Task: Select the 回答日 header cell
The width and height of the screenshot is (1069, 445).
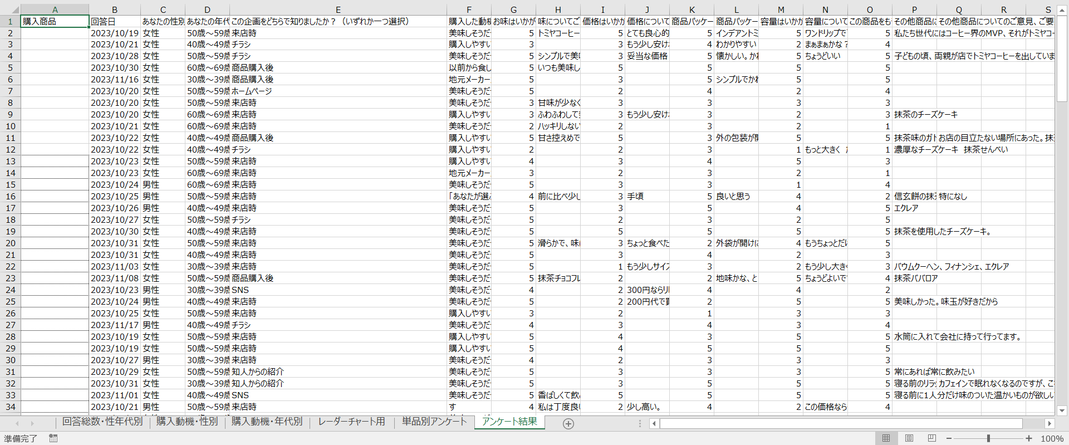Action: point(115,21)
